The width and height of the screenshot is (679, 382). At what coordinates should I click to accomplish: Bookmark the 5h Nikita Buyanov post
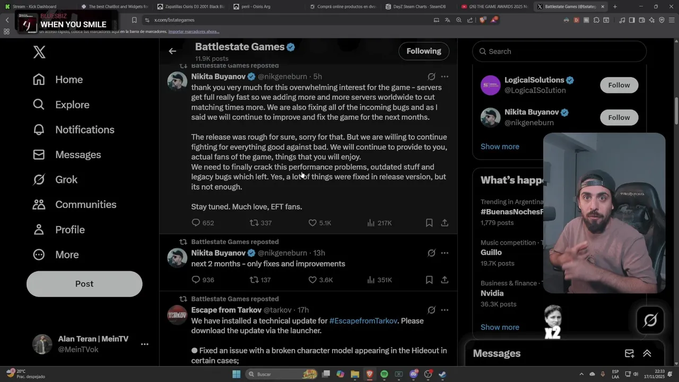(x=429, y=223)
